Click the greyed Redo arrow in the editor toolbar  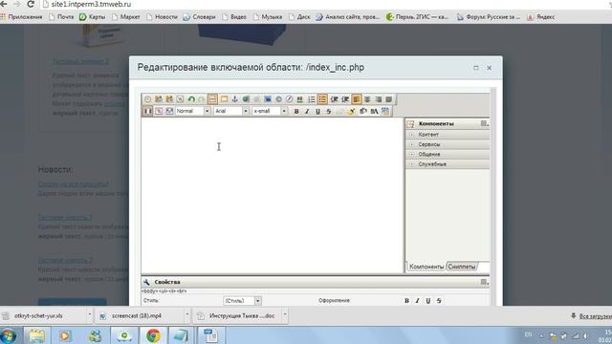click(202, 99)
